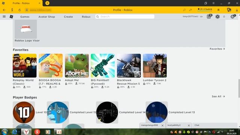This screenshot has width=240, height=135.
Task: Open the media player taskbar icon
Action: tap(48, 132)
